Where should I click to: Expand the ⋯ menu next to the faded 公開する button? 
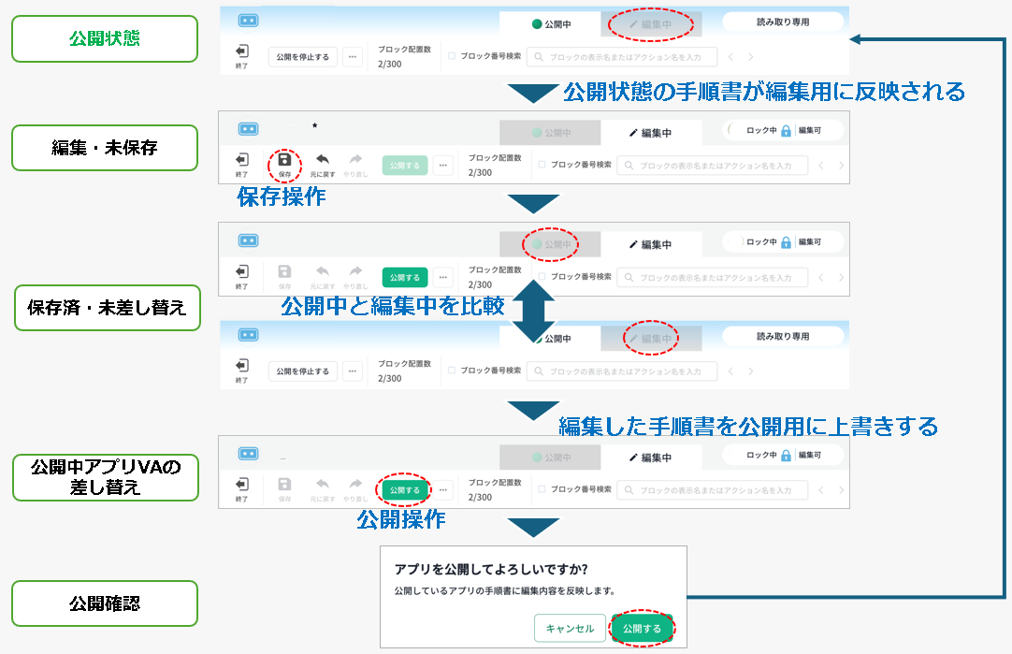click(443, 166)
